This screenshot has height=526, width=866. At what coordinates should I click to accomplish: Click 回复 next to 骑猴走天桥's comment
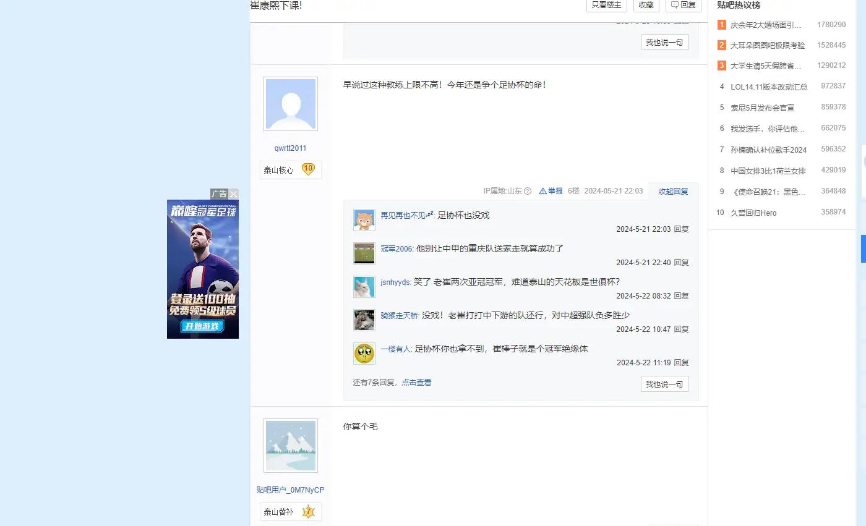[681, 329]
